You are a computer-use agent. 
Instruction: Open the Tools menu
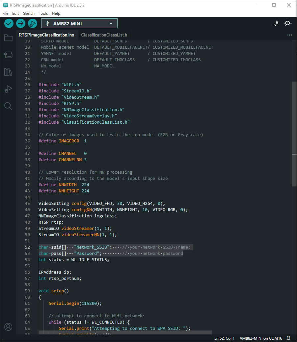[43, 13]
